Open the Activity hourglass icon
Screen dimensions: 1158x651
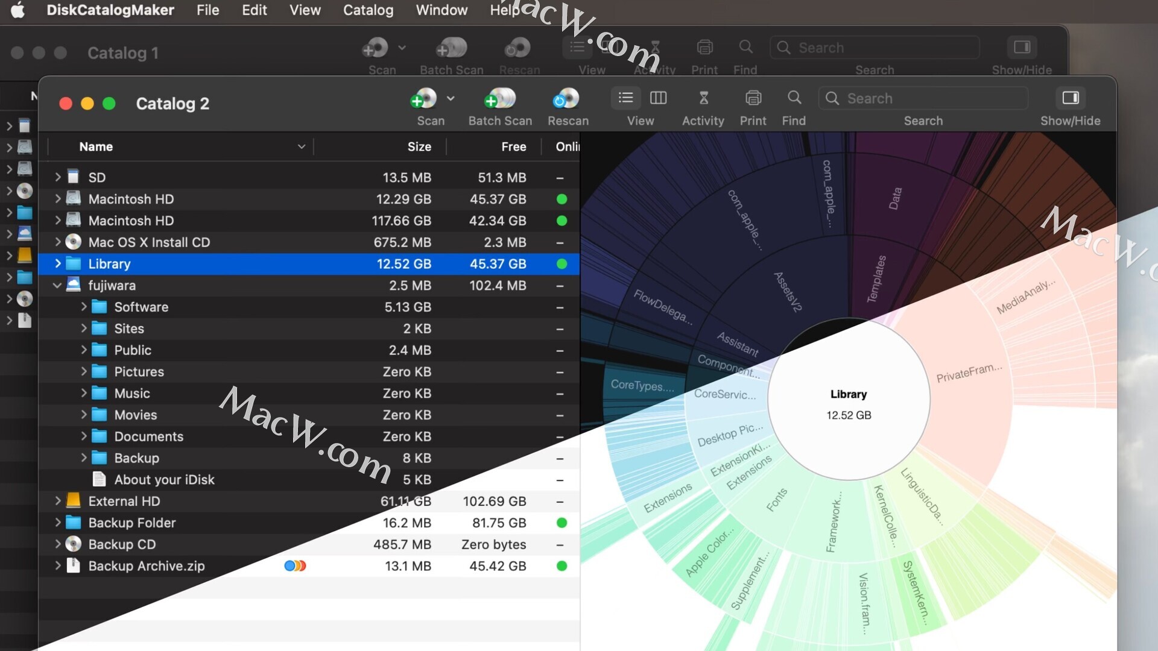(x=703, y=98)
